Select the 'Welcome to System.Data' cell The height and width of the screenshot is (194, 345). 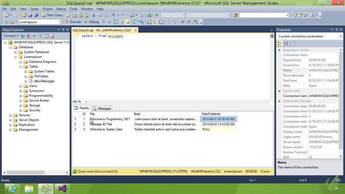tap(111, 129)
